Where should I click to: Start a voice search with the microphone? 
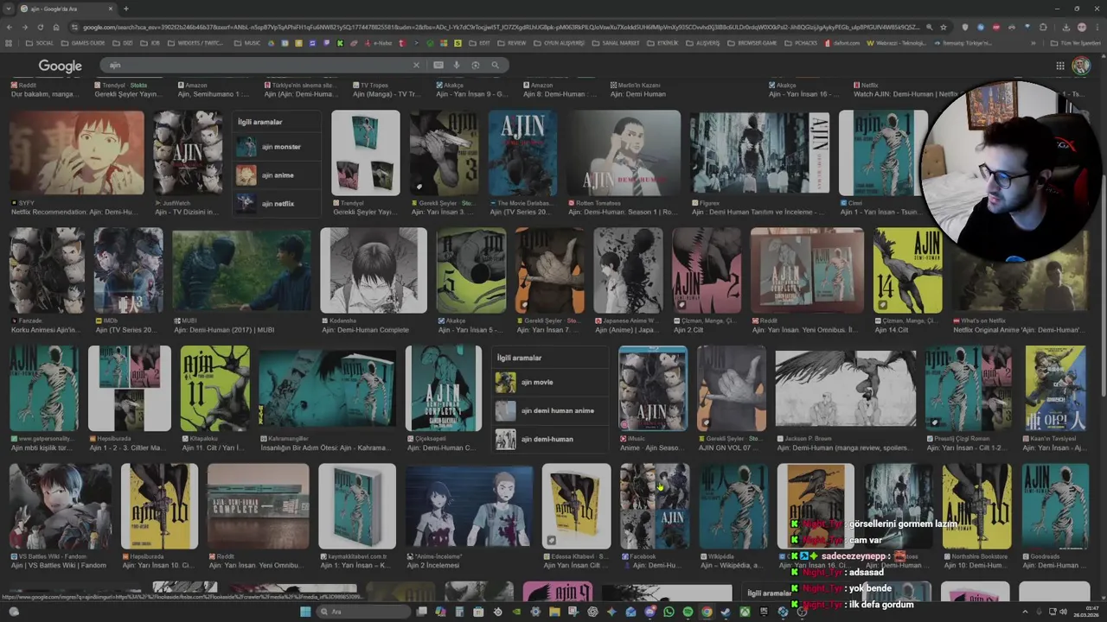coord(457,65)
